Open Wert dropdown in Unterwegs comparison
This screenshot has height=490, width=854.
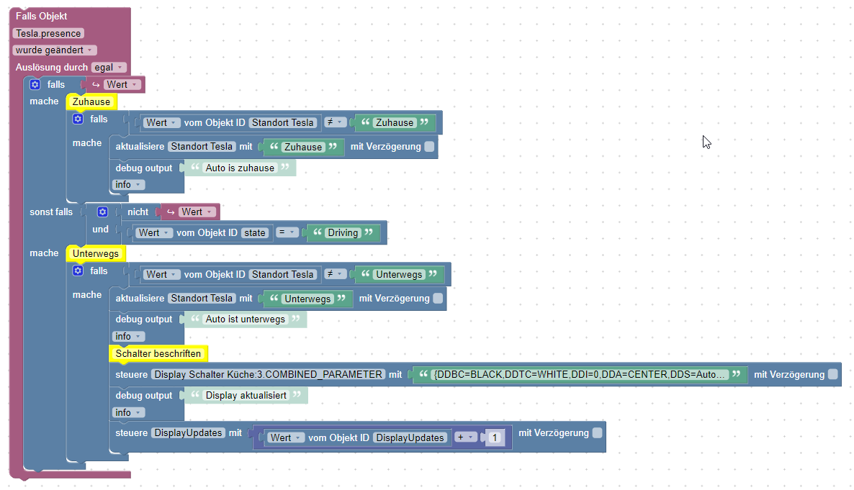pos(161,274)
